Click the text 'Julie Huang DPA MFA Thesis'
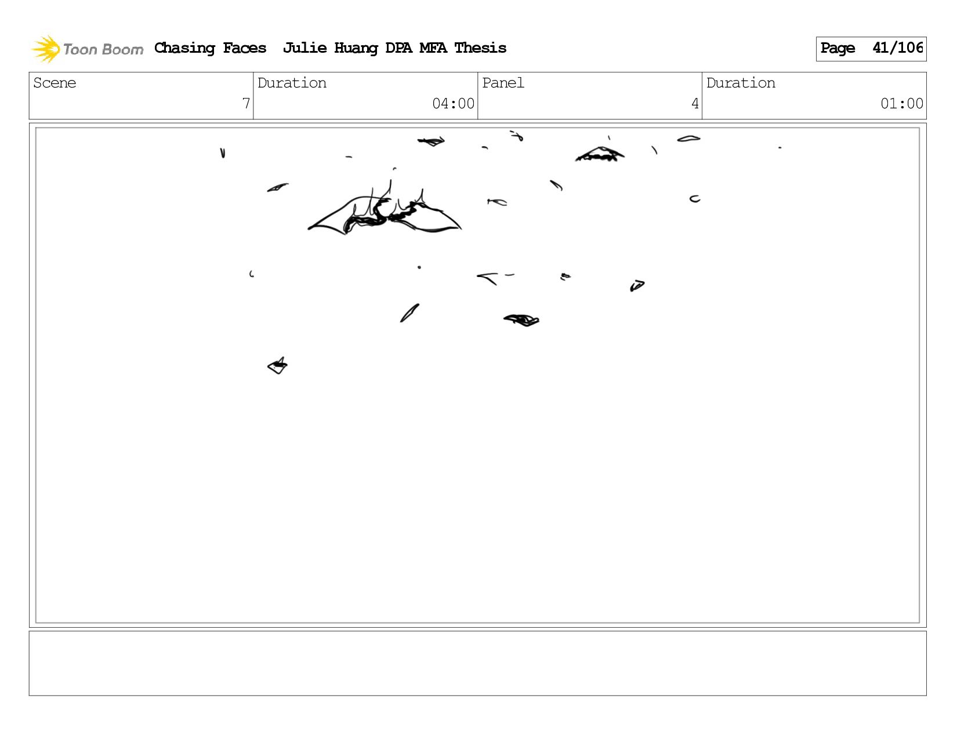Viewport: 957px width, 739px height. (x=394, y=48)
